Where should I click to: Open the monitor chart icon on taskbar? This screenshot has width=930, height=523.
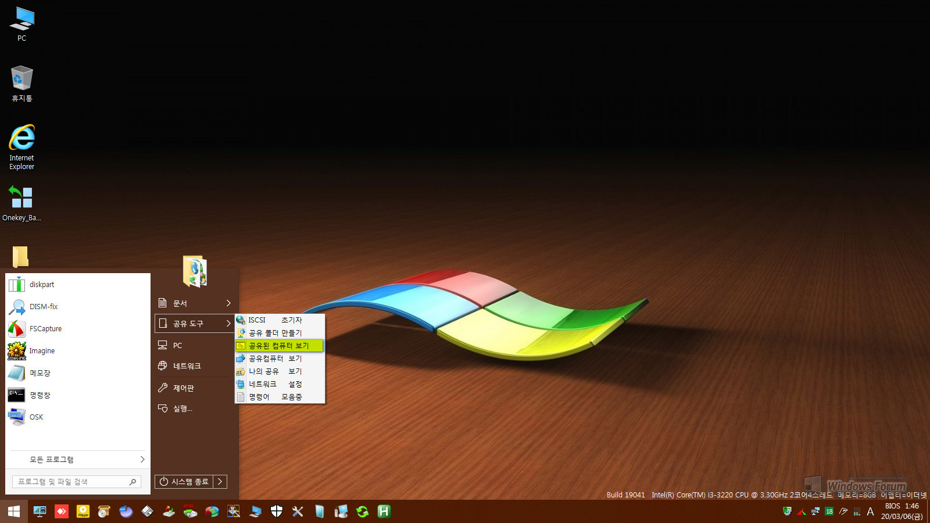tap(40, 511)
